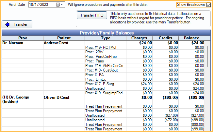Select the Proc: #17- E-Surg row
The image size is (213, 132).
pyautogui.click(x=100, y=84)
